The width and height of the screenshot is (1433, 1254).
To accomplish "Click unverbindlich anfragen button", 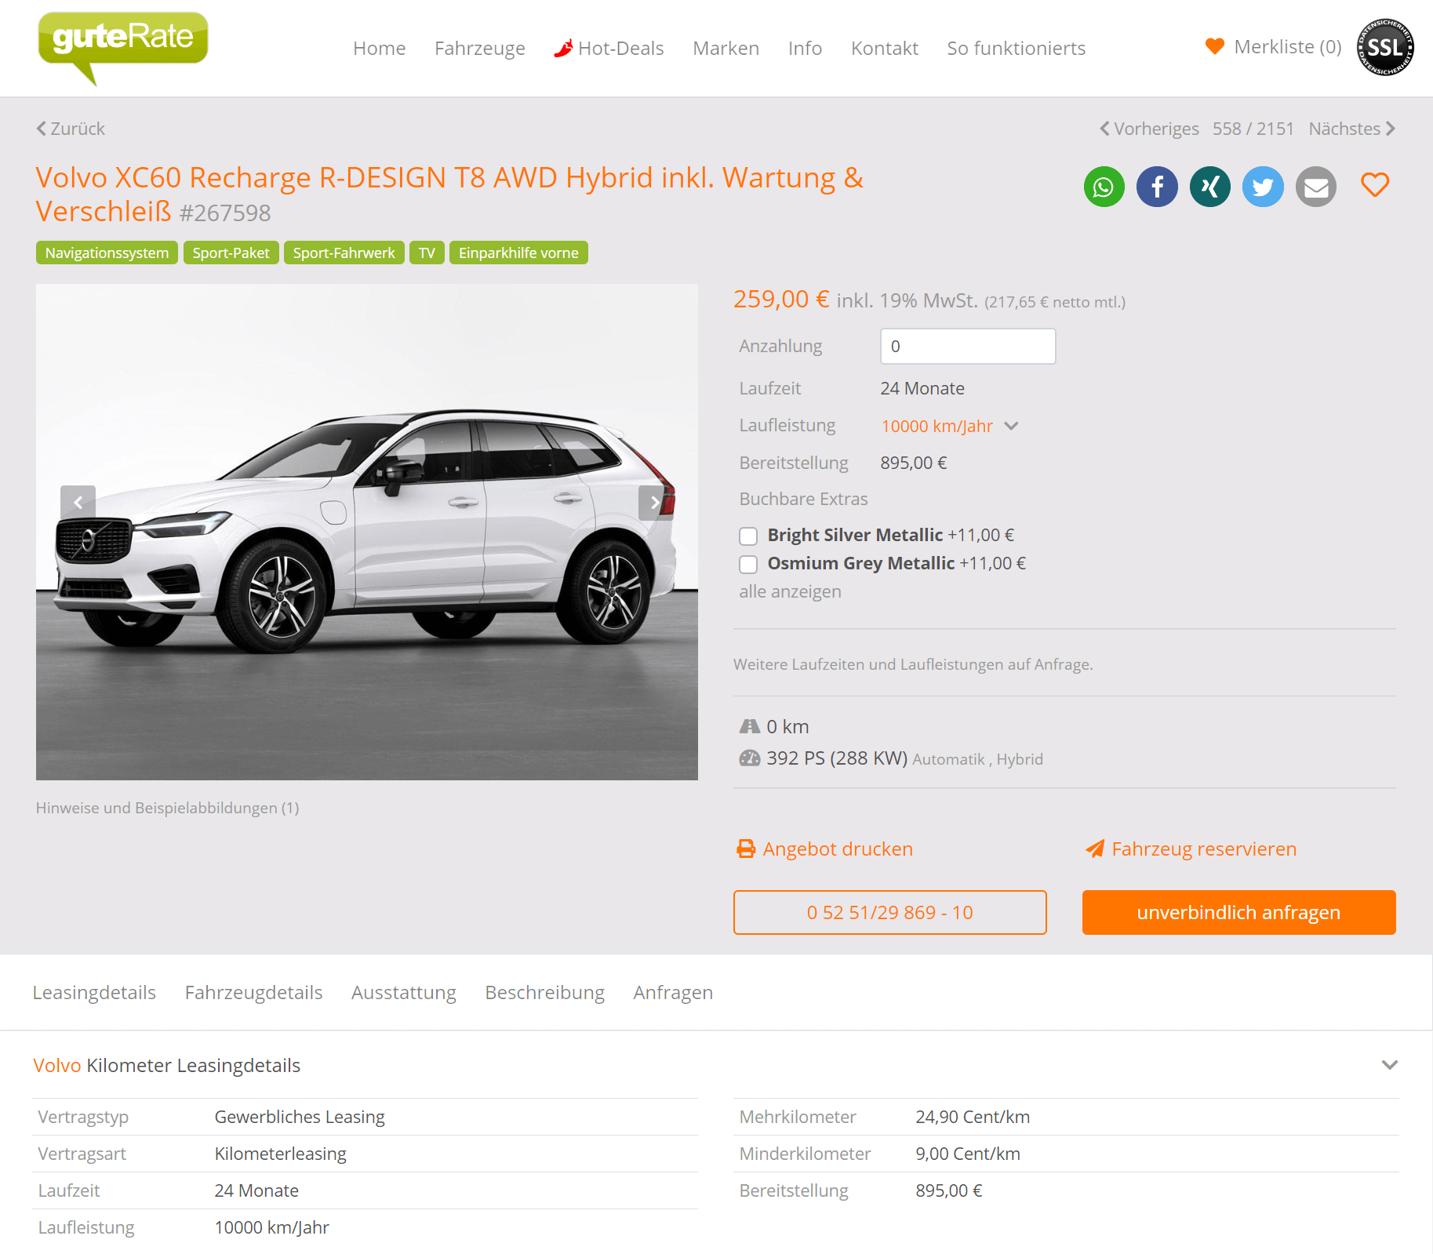I will pyautogui.click(x=1238, y=912).
